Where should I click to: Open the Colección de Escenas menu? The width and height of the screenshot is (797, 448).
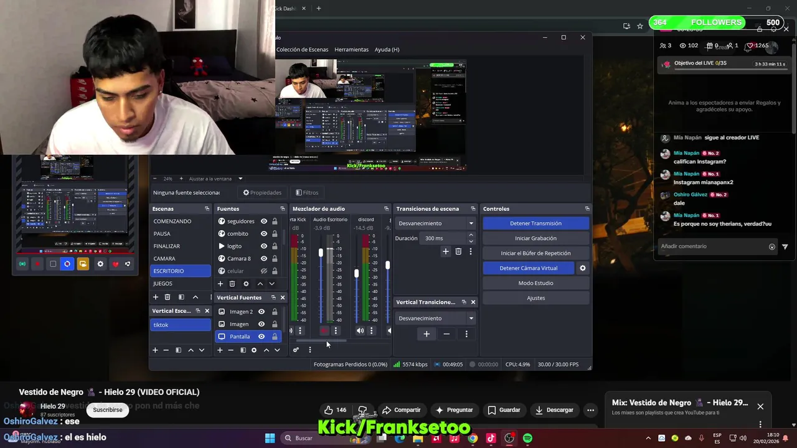click(x=302, y=50)
